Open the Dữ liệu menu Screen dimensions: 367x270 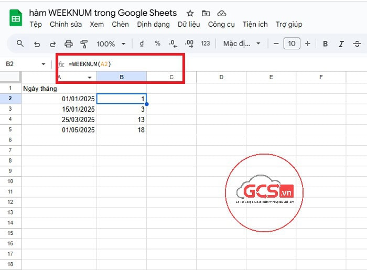click(x=189, y=25)
